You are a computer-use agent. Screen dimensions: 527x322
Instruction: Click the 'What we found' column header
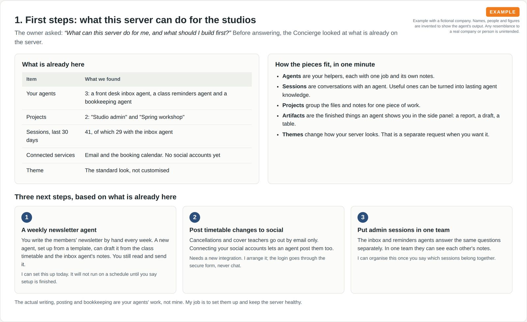102,79
